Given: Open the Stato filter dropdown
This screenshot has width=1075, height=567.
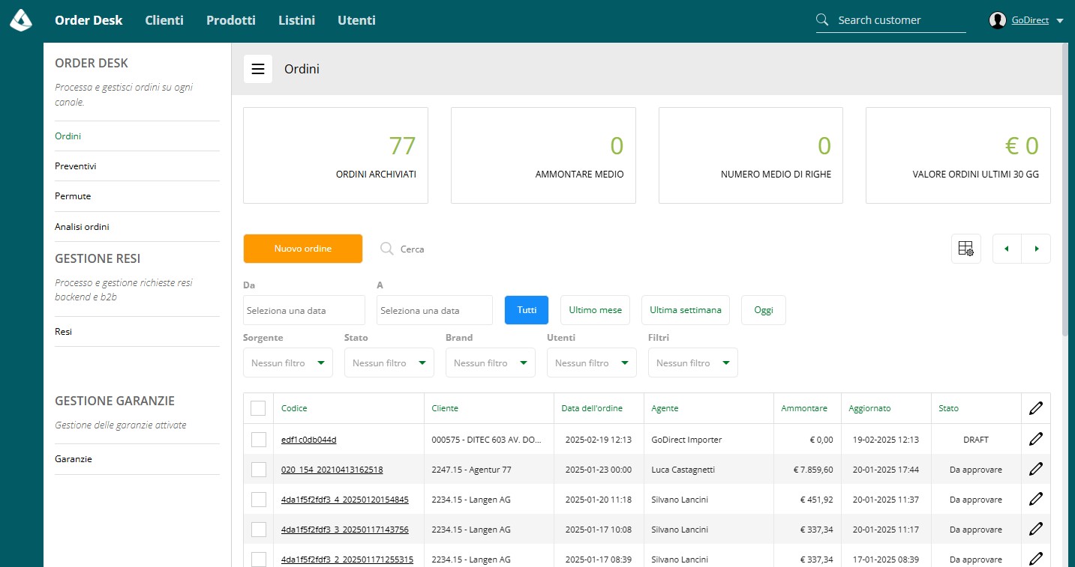Looking at the screenshot, I should pyautogui.click(x=389, y=363).
